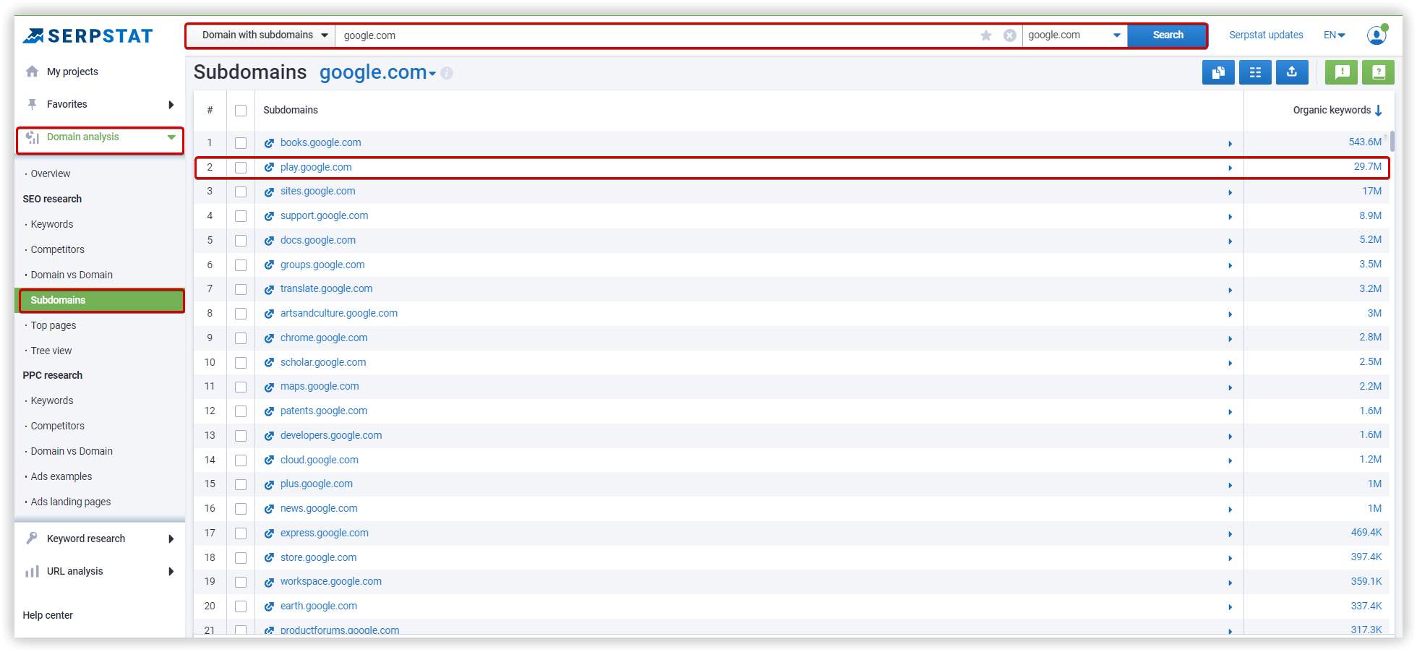Sort by Organic keywords arrow
This screenshot has width=1417, height=652.
pos(1378,111)
